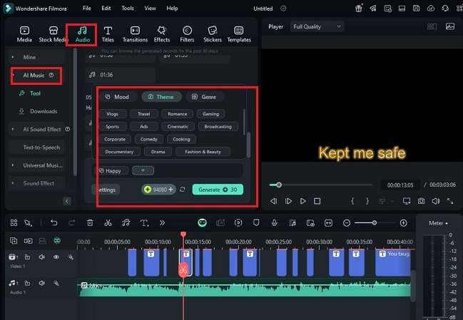
Task: Expand the Sound Effect category
Action: [x=13, y=183]
